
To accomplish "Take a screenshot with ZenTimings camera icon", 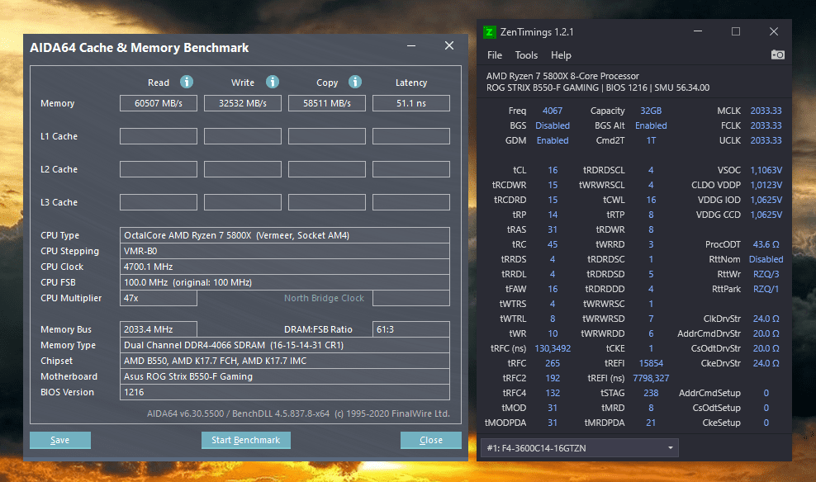I will (x=777, y=54).
